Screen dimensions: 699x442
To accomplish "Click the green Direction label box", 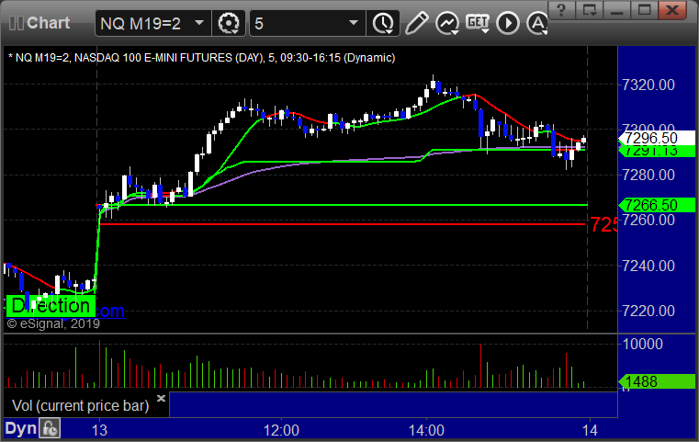I will pyautogui.click(x=51, y=306).
